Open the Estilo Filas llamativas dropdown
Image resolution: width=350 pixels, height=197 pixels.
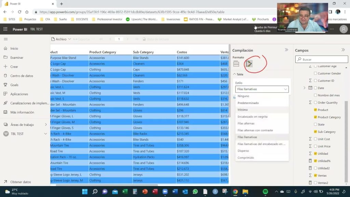click(x=262, y=89)
